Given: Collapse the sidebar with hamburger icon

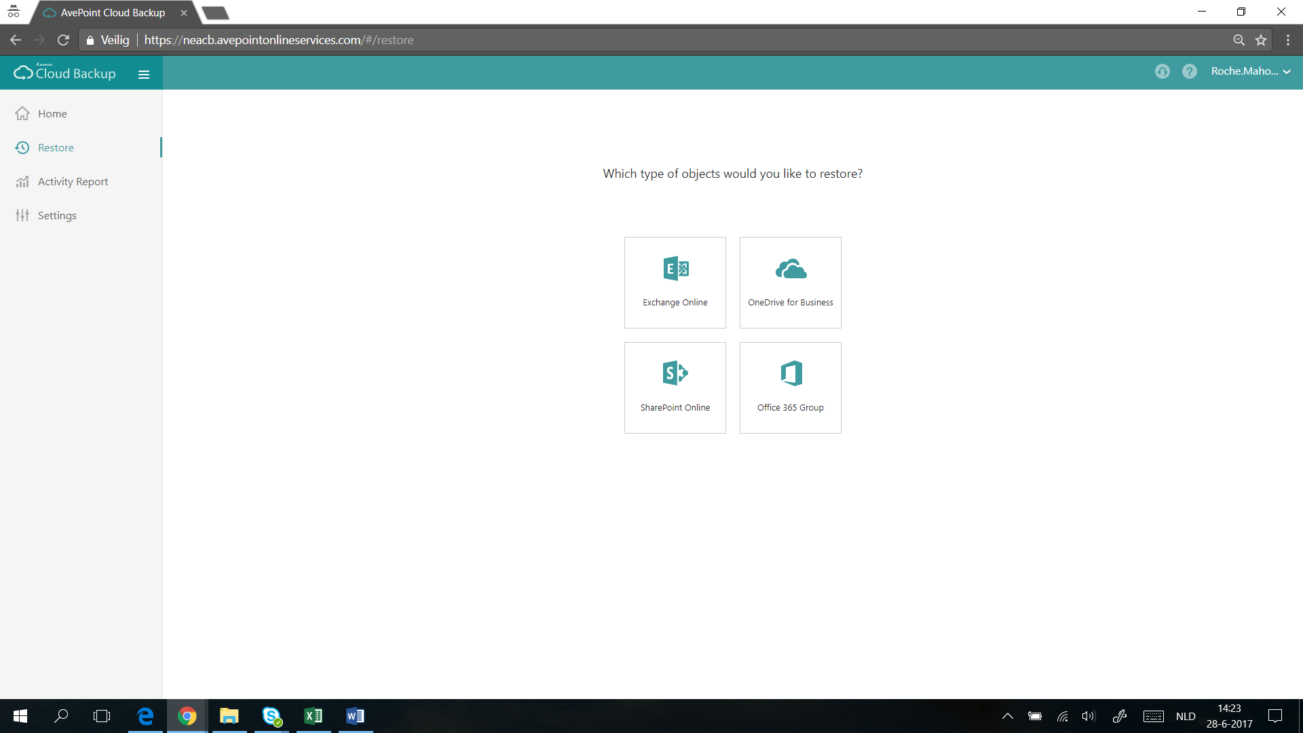Looking at the screenshot, I should (144, 74).
